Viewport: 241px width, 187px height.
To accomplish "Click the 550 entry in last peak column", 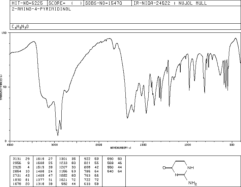I will pyautogui.click(x=115, y=167).
